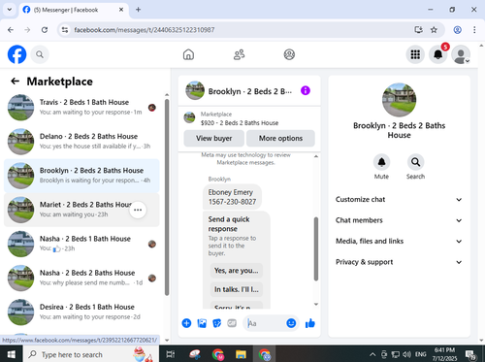485x362 pixels.
Task: Open Windows notification center
Action: [470, 354]
